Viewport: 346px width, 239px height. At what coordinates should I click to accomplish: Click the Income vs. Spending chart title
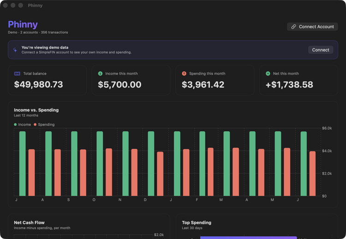(x=36, y=110)
